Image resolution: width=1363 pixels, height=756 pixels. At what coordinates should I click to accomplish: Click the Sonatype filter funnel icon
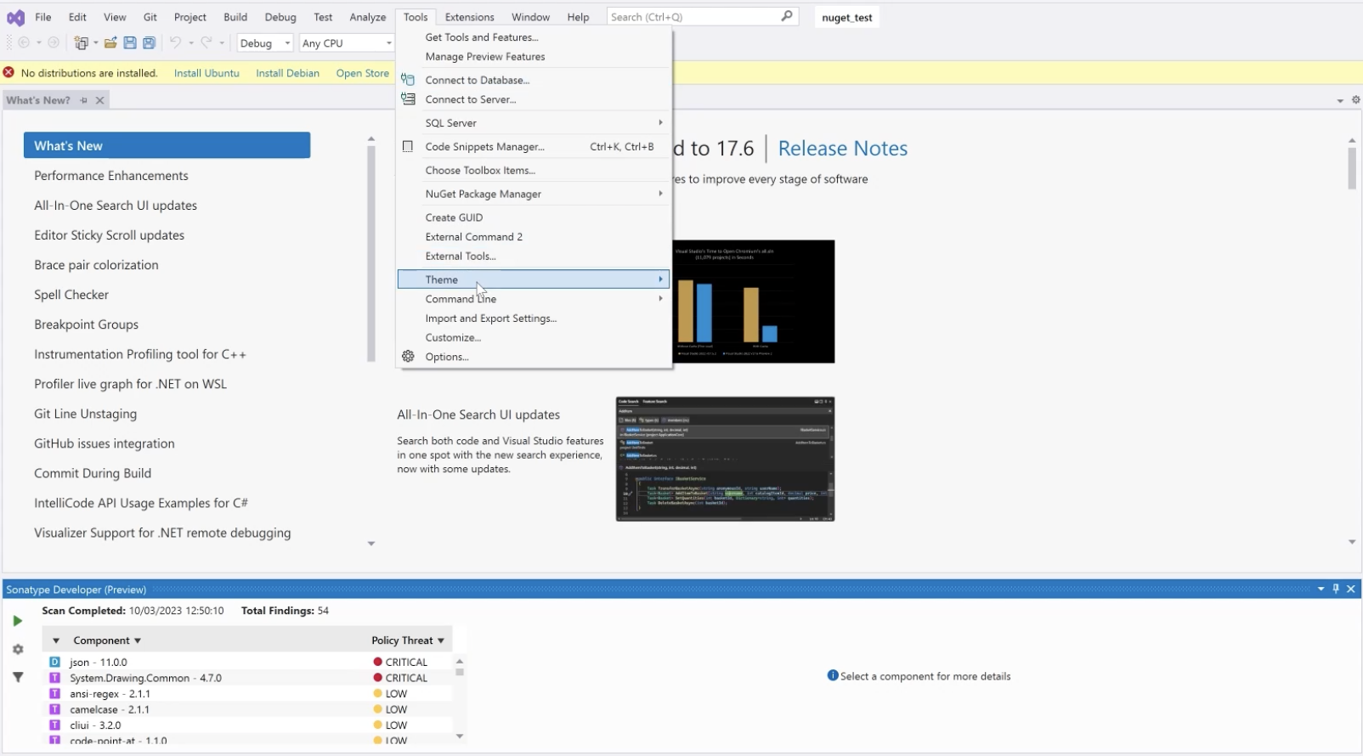pos(18,677)
